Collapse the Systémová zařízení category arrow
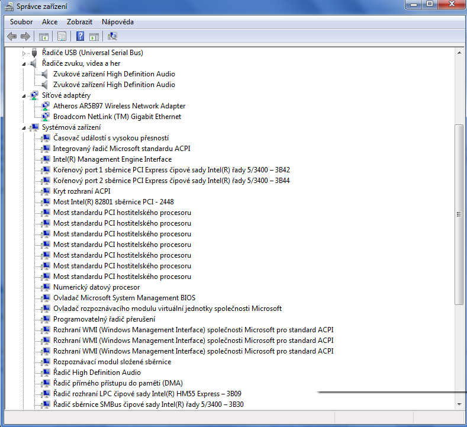 (24, 128)
